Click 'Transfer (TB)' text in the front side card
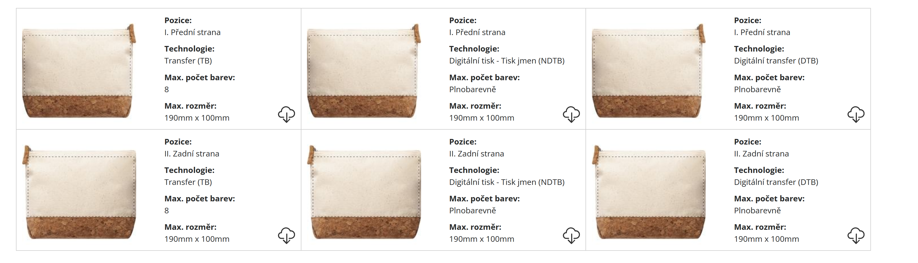The image size is (918, 263). (x=188, y=61)
